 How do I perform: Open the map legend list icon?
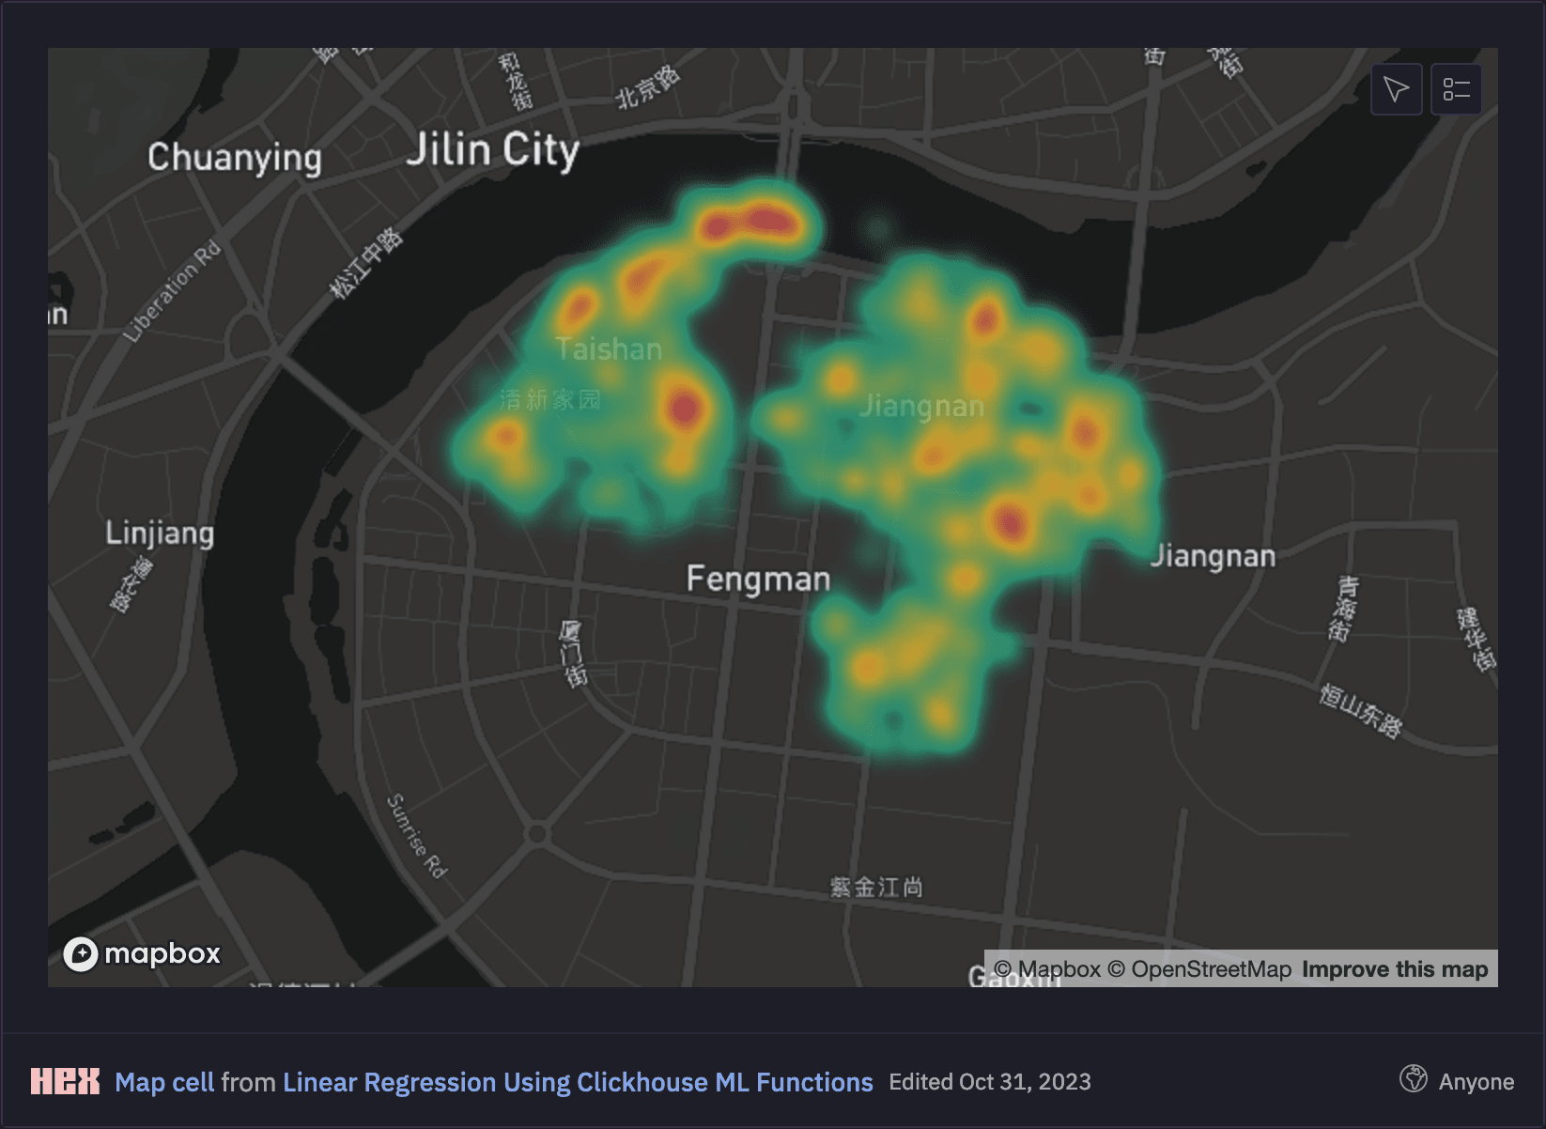(1456, 90)
